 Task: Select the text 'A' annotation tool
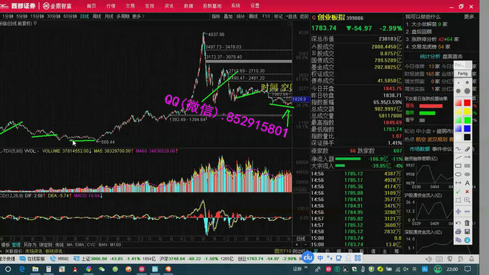click(467, 183)
